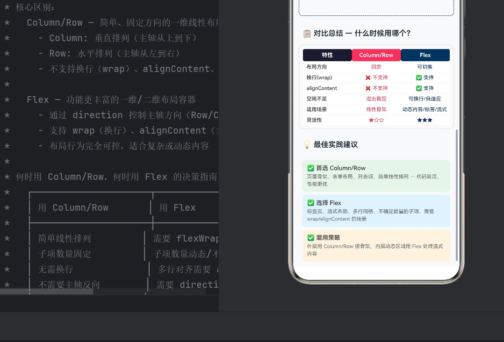
Task: Click the 适用场景 row label
Action: (x=317, y=109)
